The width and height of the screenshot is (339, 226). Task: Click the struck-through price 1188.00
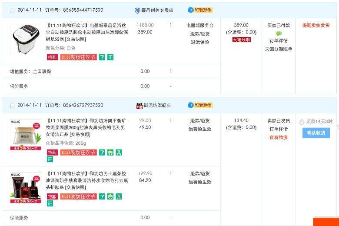(145, 25)
